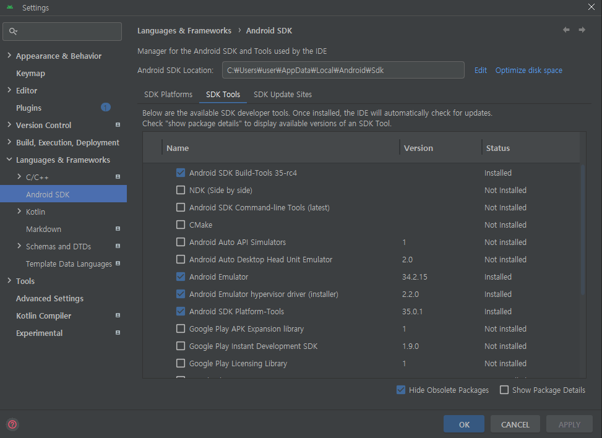The width and height of the screenshot is (602, 438).
Task: Open Keymap settings page
Action: [x=31, y=74]
